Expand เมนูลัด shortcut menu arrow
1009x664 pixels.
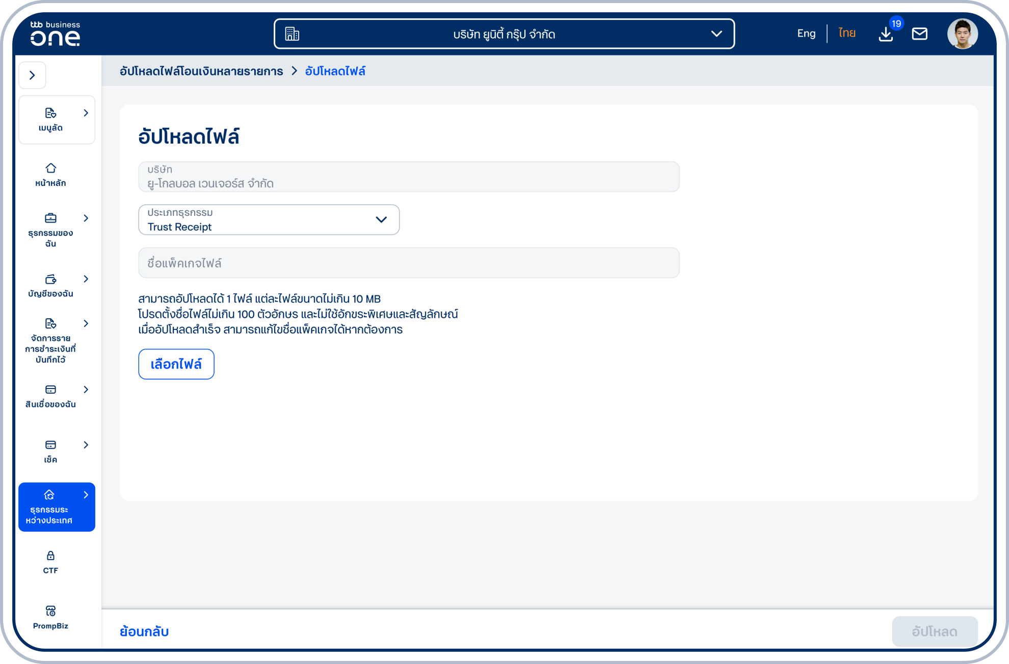(86, 113)
